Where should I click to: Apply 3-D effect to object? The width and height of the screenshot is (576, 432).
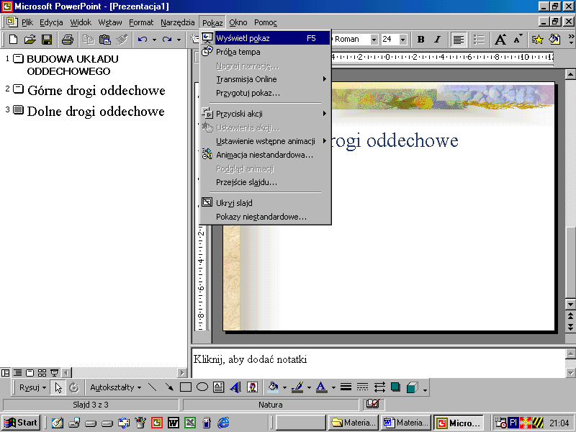(x=413, y=387)
